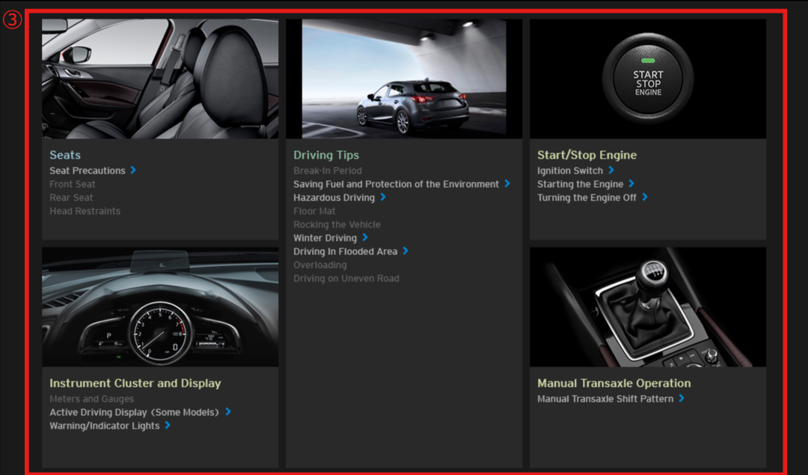This screenshot has height=475, width=808.
Task: Click the chevron after Ignition Switch
Action: tap(610, 171)
